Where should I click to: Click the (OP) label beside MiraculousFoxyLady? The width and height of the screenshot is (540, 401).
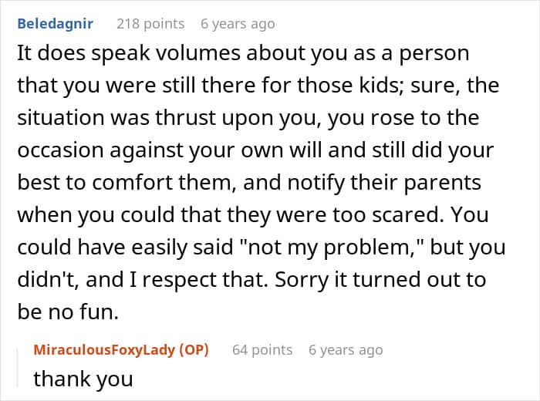pos(194,350)
